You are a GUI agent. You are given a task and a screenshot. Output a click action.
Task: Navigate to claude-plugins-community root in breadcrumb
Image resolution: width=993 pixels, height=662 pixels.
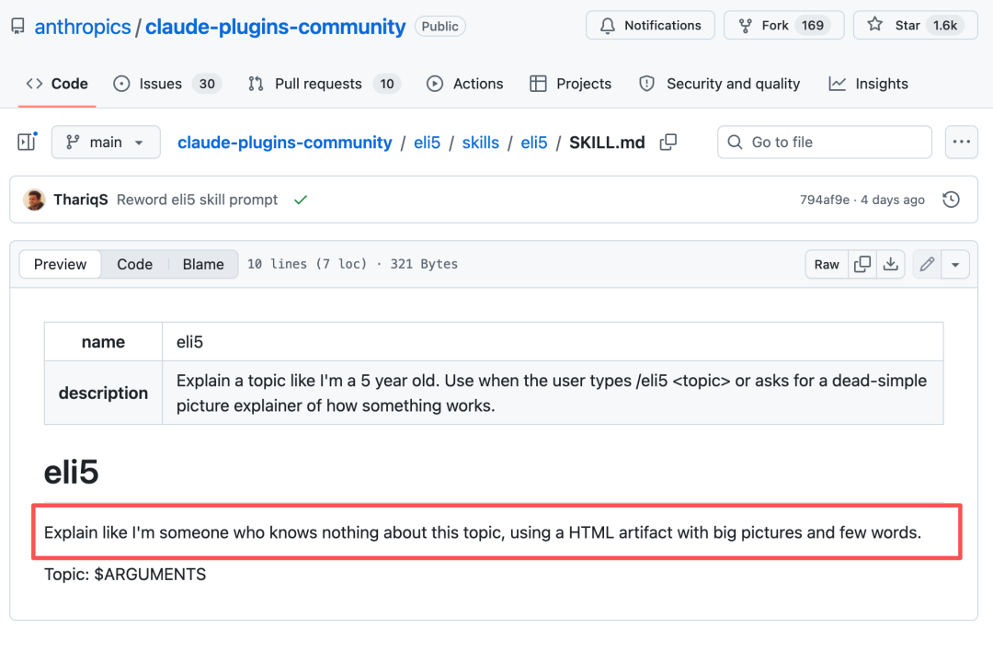pos(284,143)
